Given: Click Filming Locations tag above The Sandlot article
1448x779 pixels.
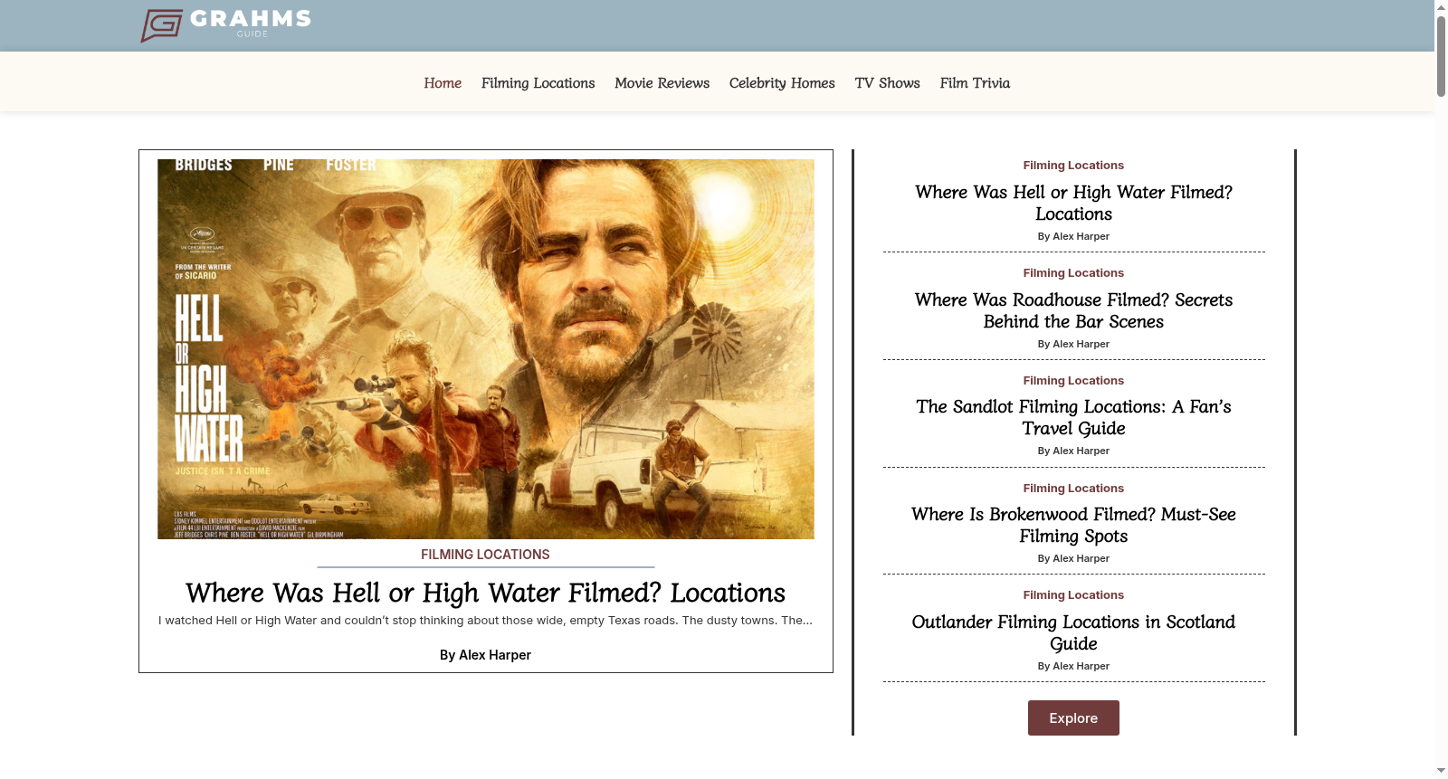Looking at the screenshot, I should pos(1073,381).
